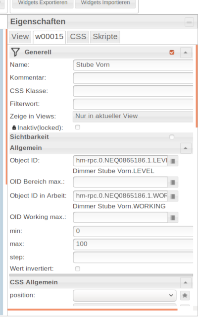This screenshot has height=317, width=198.
Task: Open the Skripte tab
Action: click(105, 37)
